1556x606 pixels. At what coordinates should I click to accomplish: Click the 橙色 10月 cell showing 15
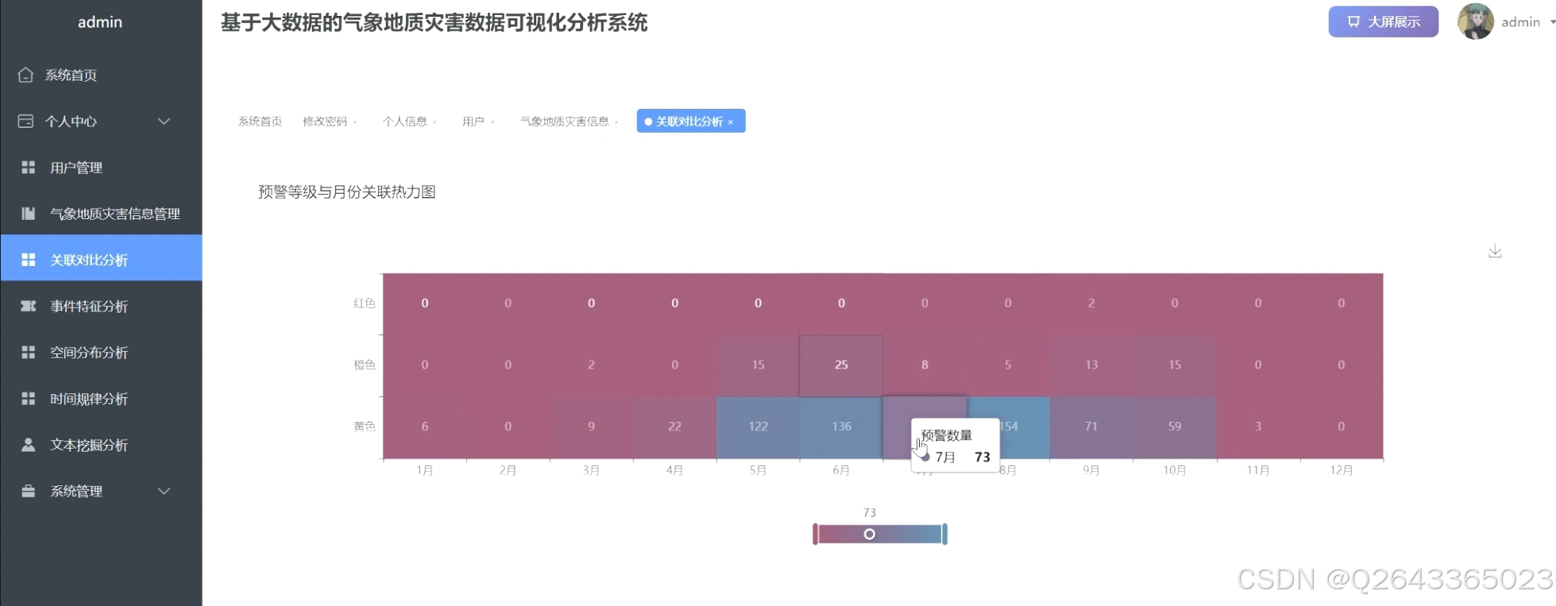click(x=1175, y=365)
